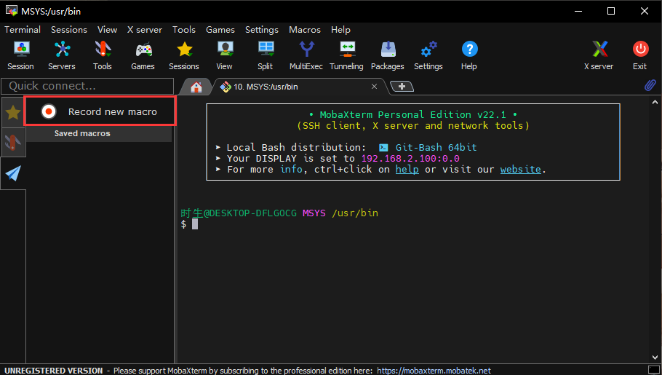Viewport: 662px width, 375px height.
Task: Close the MSYS:/usr/bin tab
Action: [x=374, y=86]
